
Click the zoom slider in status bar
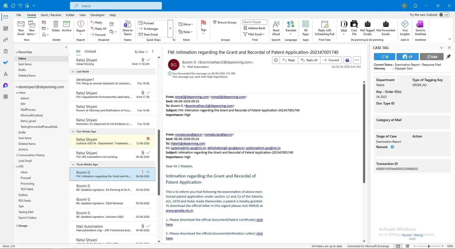click(429, 246)
